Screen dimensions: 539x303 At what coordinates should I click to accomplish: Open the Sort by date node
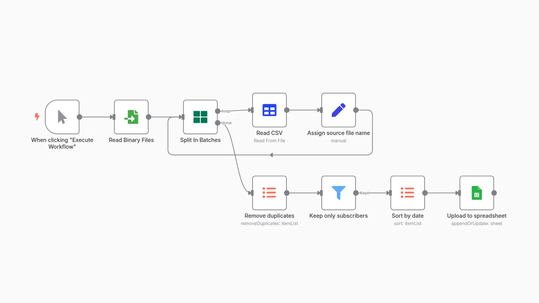point(407,193)
